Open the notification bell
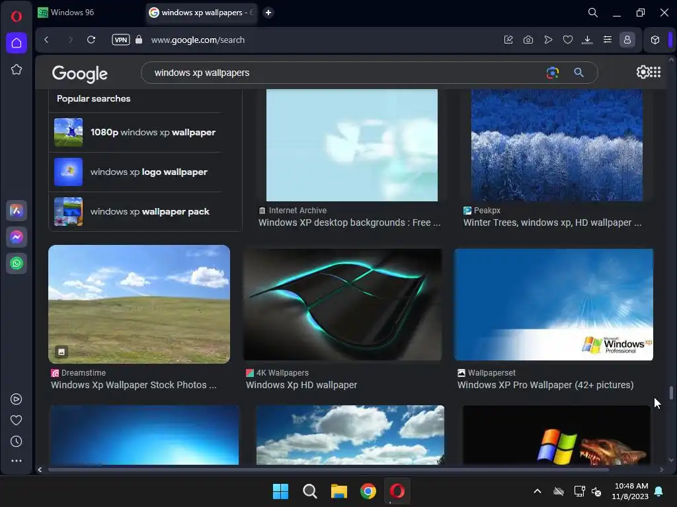Screen dimensions: 677x507 [659, 491]
